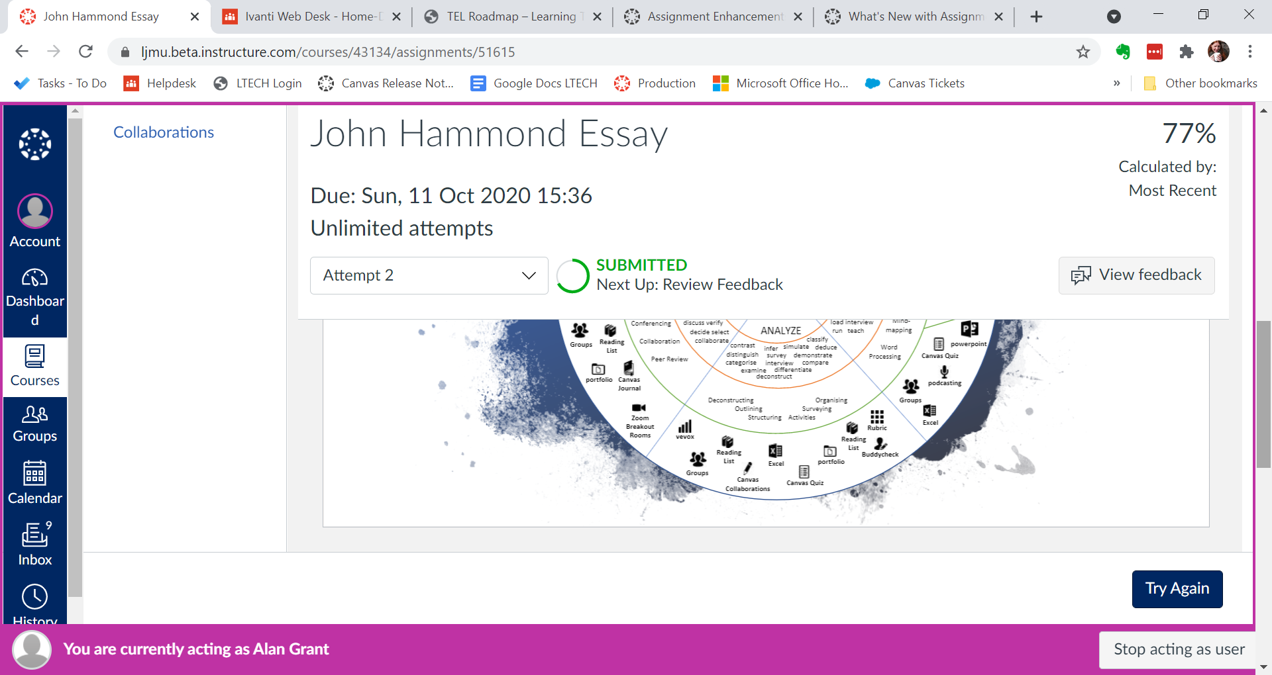The height and width of the screenshot is (675, 1272).
Task: Open the Google Docs LTECH bookmark
Action: pyautogui.click(x=534, y=83)
